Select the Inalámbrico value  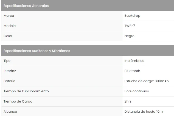[x=134, y=61]
